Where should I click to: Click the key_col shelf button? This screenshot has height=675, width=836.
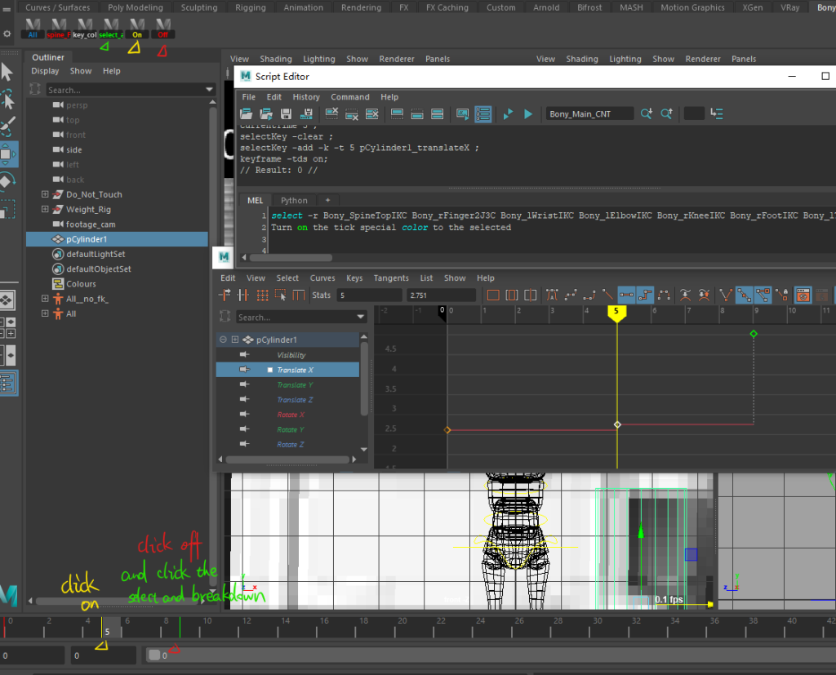[x=85, y=29]
